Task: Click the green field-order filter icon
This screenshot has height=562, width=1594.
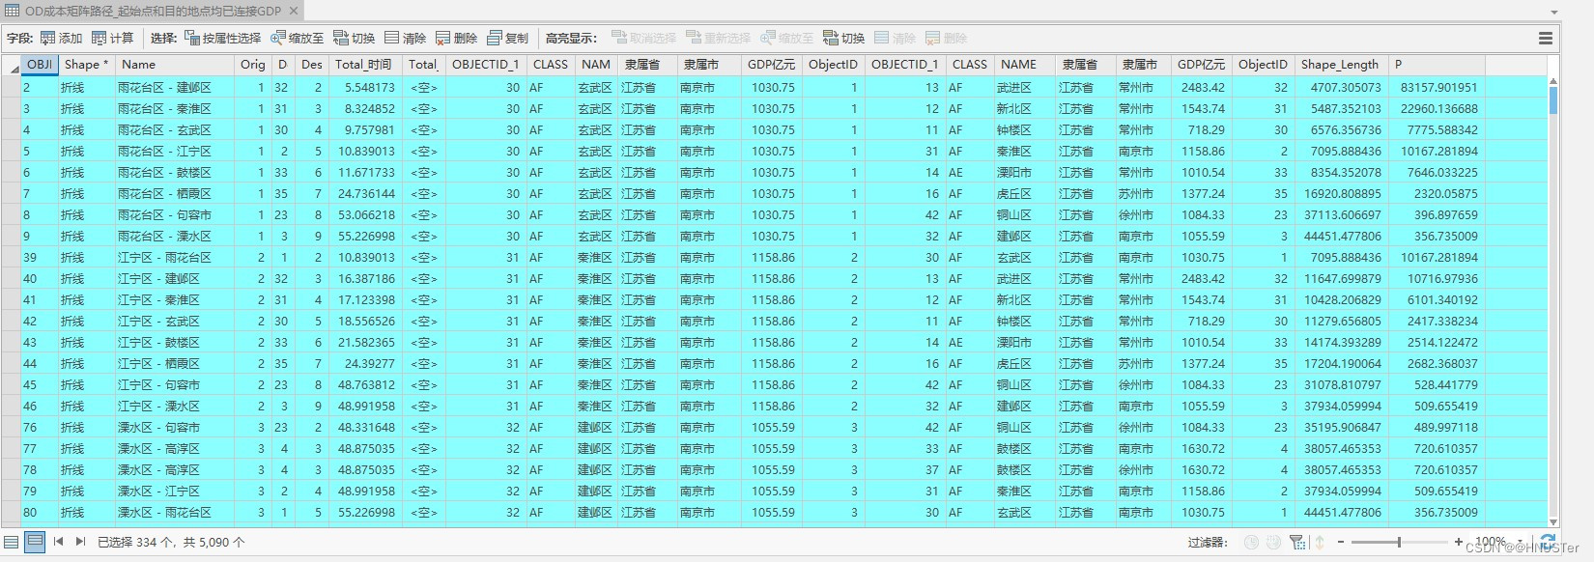Action: point(1320,543)
